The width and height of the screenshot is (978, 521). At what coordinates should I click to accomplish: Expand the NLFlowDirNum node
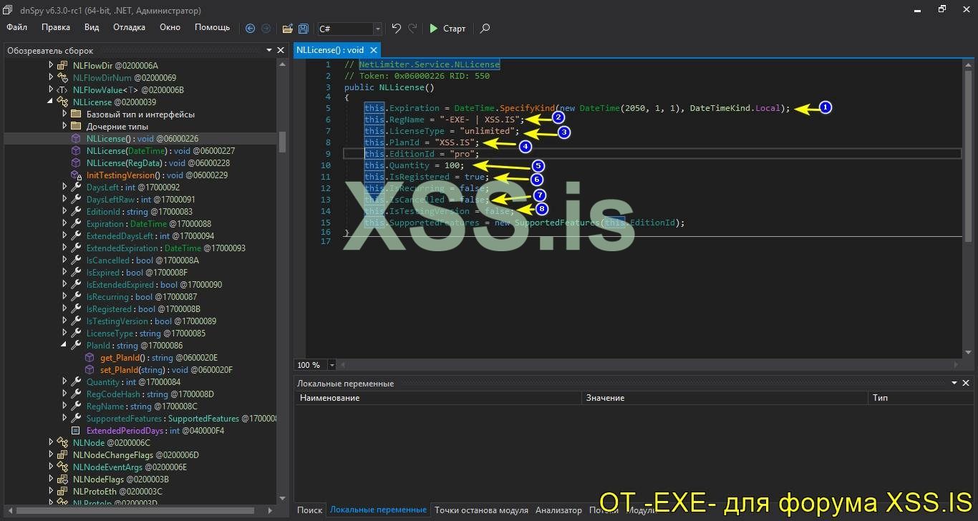tap(51, 78)
